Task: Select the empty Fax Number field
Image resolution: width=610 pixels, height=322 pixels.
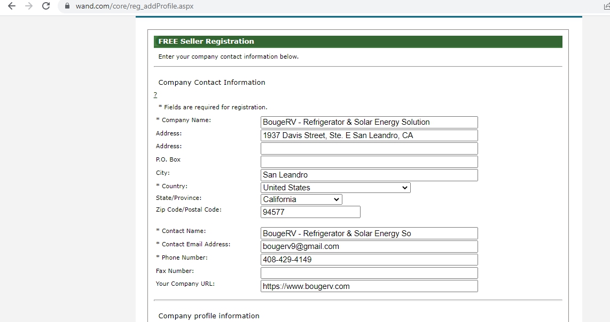Action: click(369, 273)
